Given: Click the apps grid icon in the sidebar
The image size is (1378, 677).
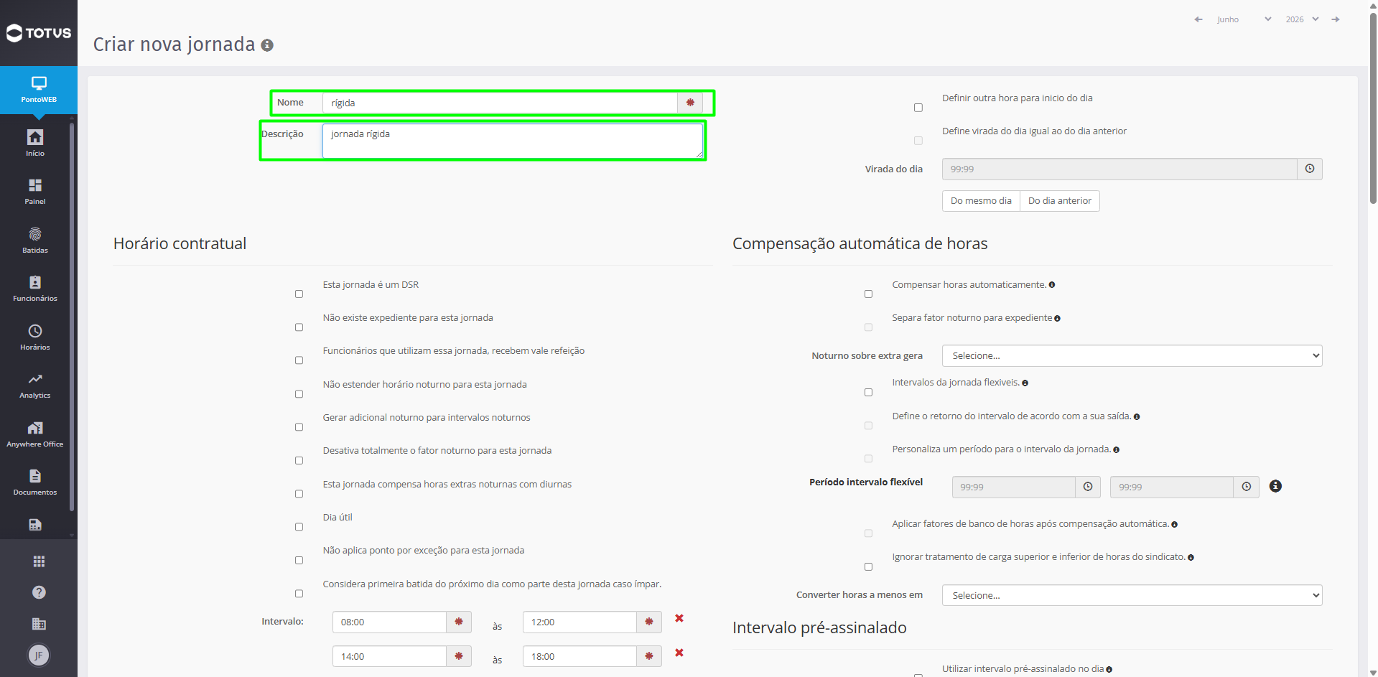Looking at the screenshot, I should (39, 561).
